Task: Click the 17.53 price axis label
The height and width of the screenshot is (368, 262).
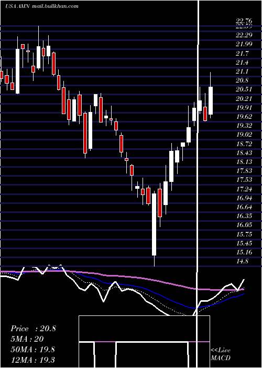Action: click(x=244, y=180)
